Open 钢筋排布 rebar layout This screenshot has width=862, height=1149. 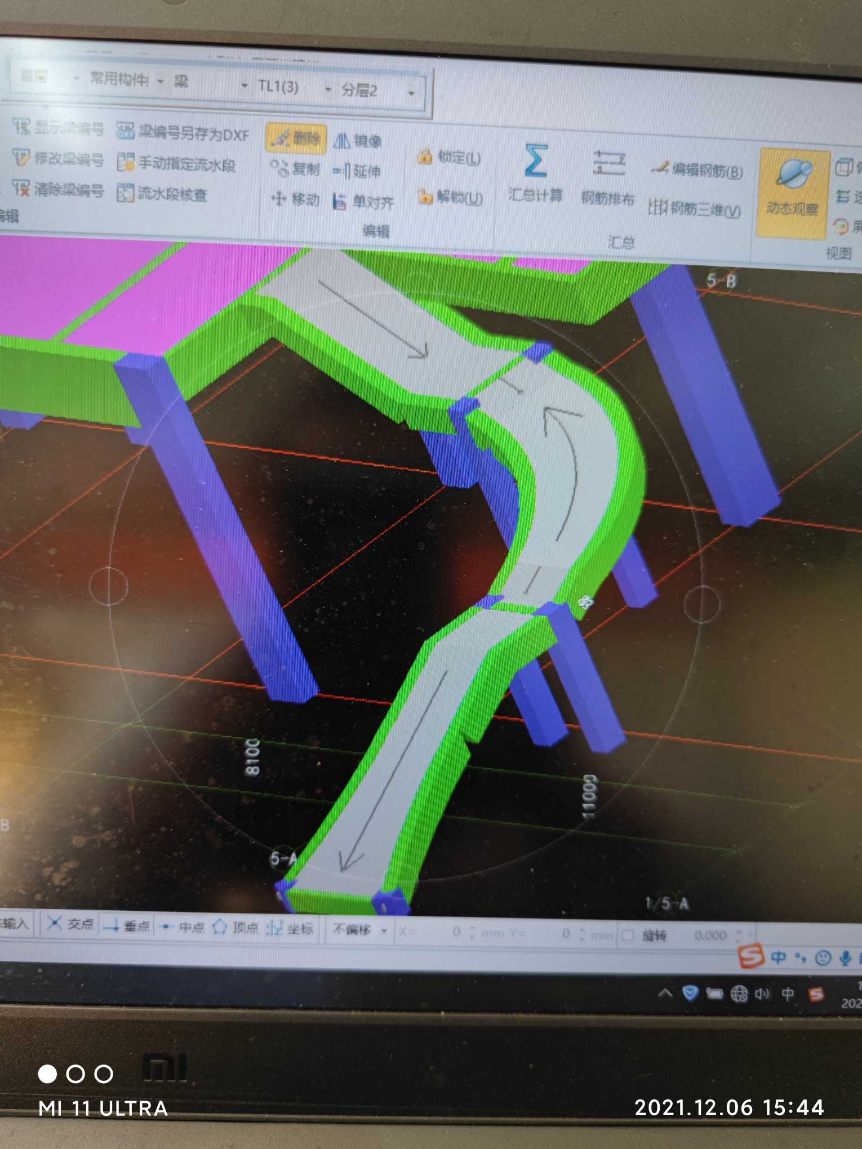click(x=607, y=177)
